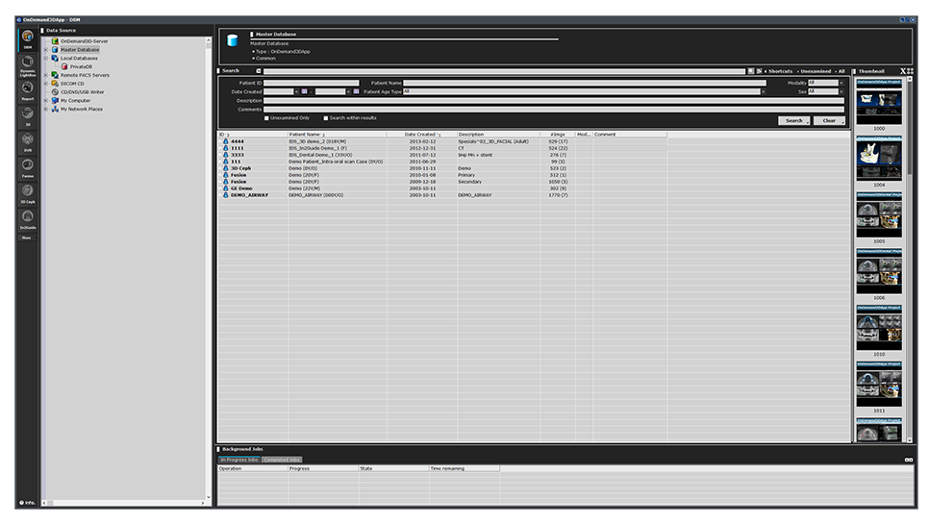Expand the DICOM CD node
928x524 pixels.
pyautogui.click(x=46, y=84)
